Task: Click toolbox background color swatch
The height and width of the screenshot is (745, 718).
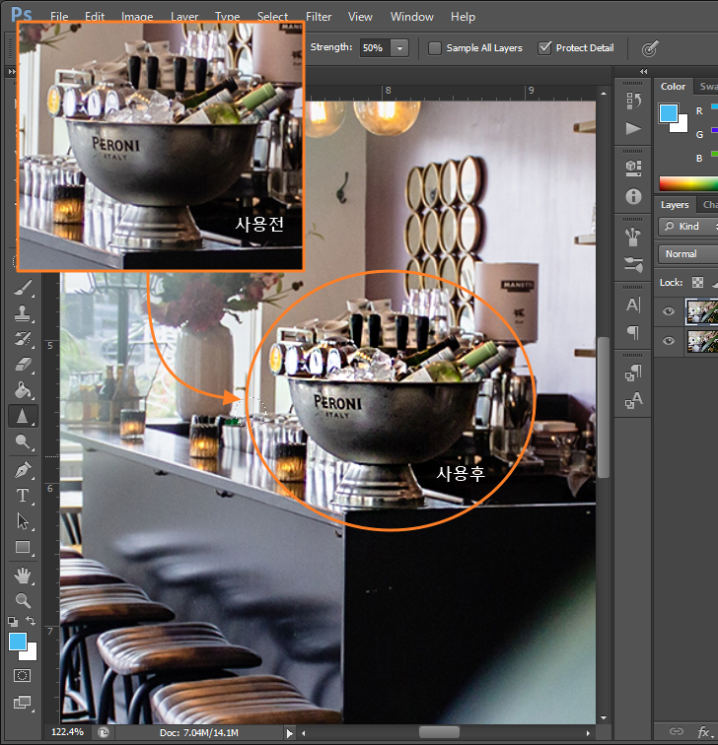Action: pyautogui.click(x=32, y=654)
